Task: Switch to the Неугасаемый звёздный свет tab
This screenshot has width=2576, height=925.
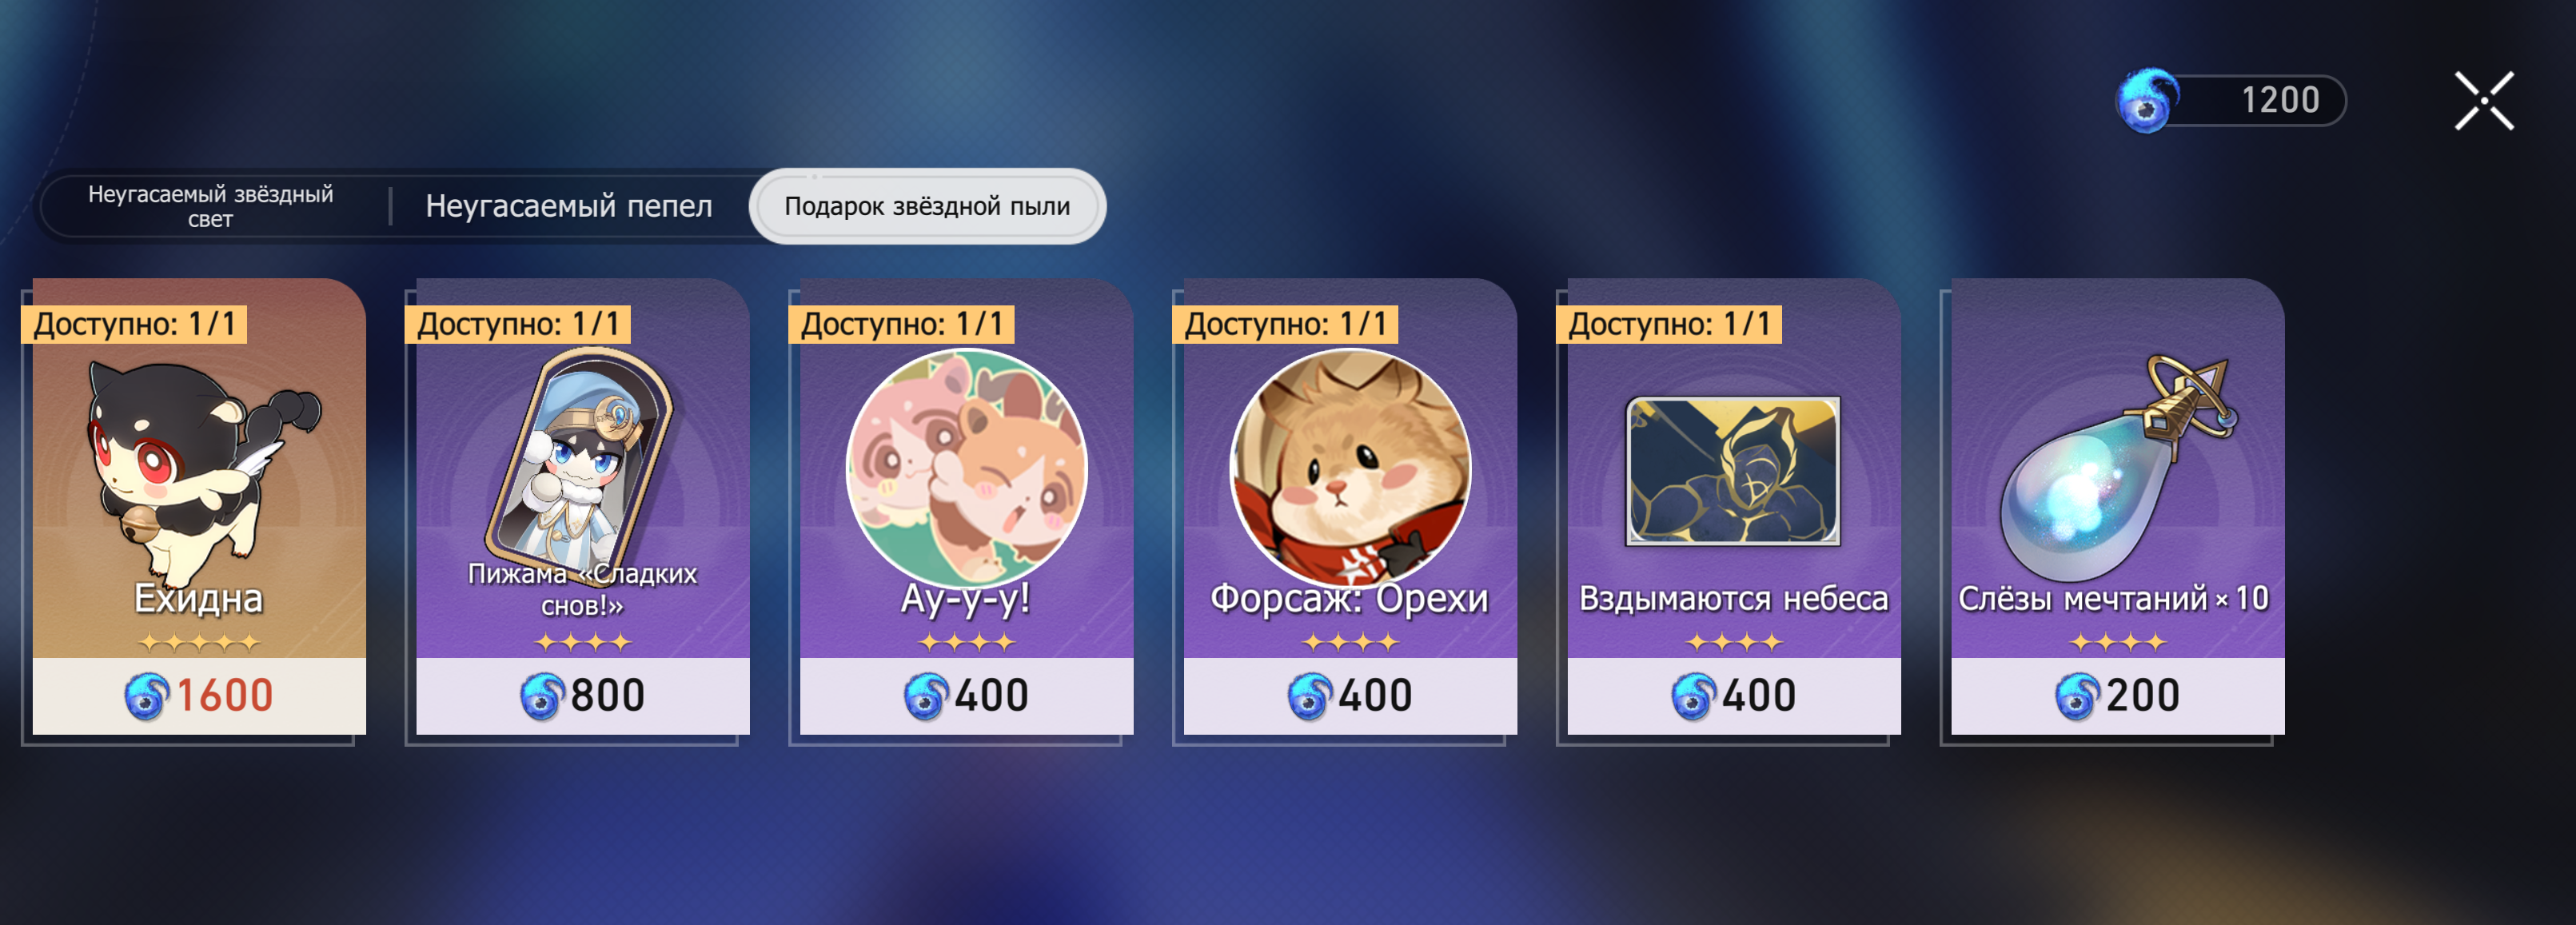Action: (x=211, y=206)
